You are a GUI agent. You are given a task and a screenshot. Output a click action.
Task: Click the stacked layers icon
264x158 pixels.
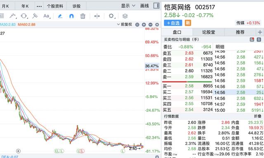pos(125,16)
